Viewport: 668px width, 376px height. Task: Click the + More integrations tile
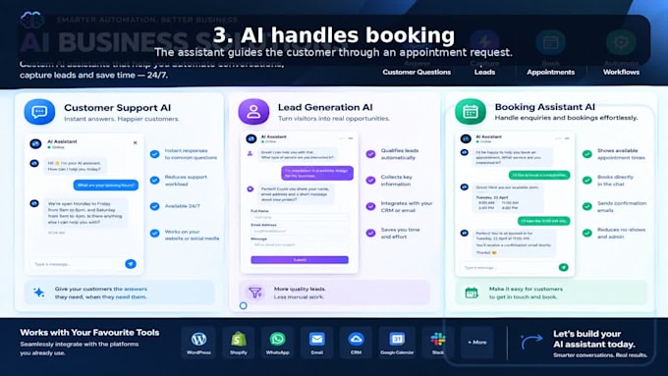tap(477, 343)
